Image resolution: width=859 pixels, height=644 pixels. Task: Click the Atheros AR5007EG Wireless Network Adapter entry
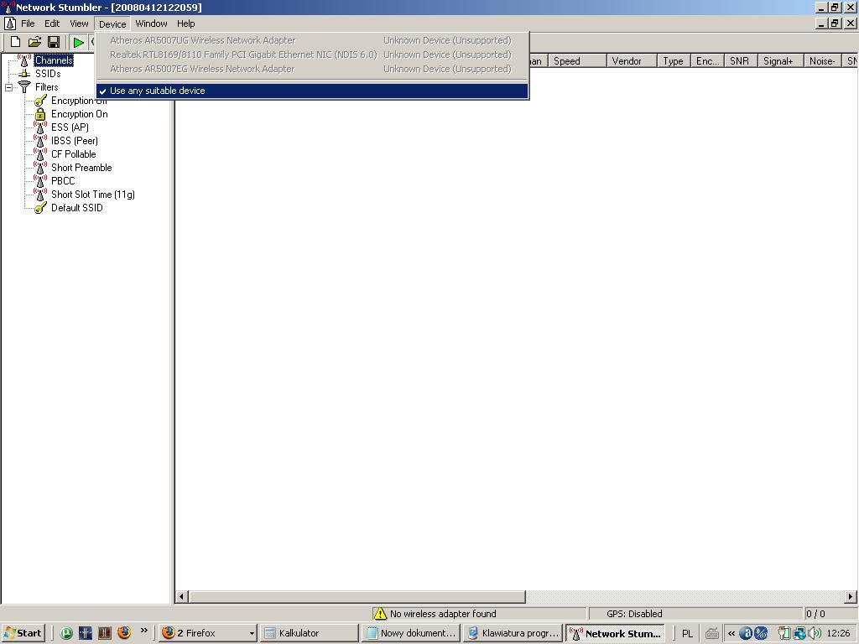click(x=312, y=69)
